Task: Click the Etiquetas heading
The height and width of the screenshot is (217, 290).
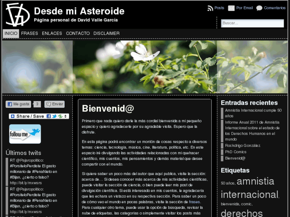Action: 235,170
